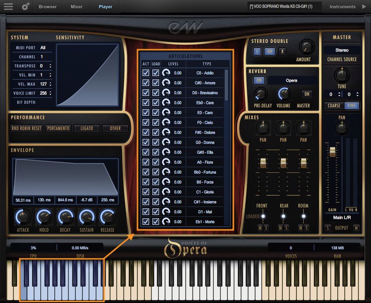Open the MIDI Port dropdown showing All
Viewport: 371px width, 303px height.
click(x=43, y=48)
